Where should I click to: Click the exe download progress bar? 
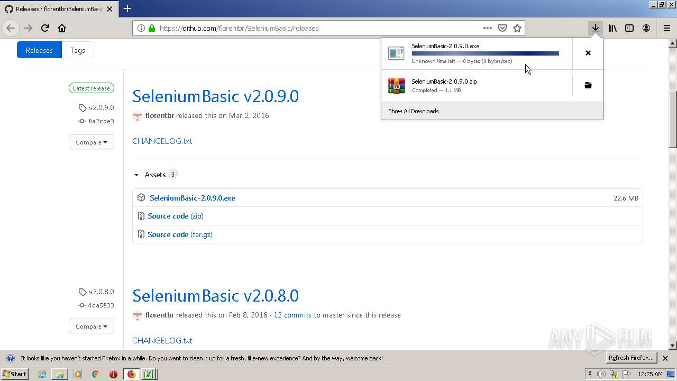coord(485,53)
